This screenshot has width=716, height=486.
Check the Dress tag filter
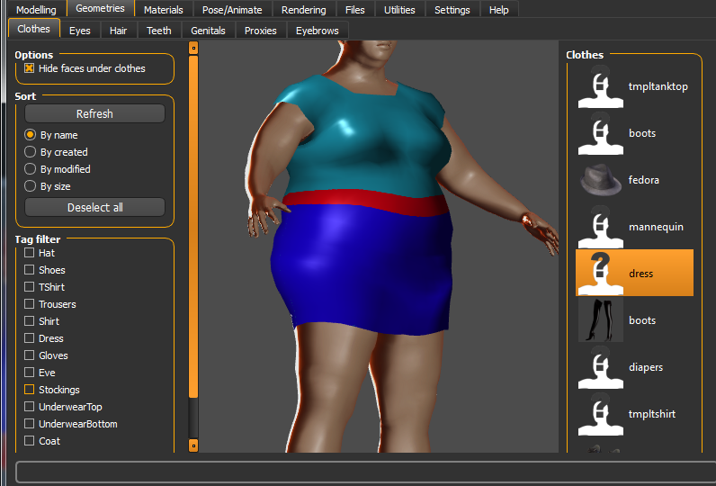(x=29, y=338)
